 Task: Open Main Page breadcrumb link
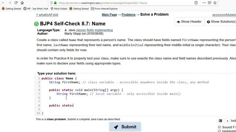(x=109, y=15)
